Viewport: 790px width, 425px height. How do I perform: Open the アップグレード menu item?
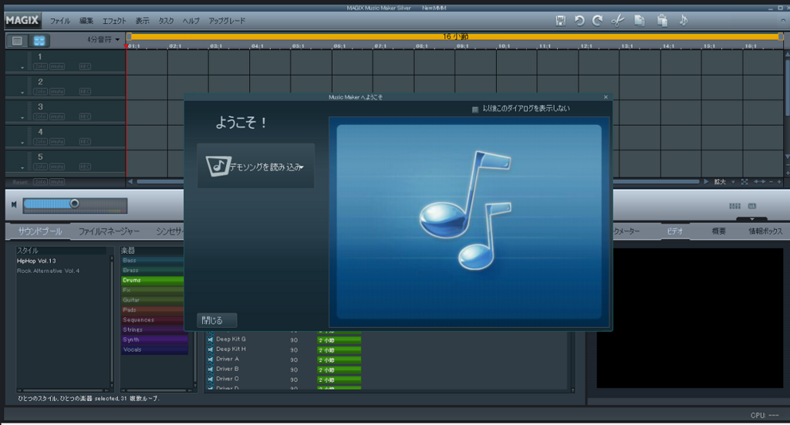[227, 21]
